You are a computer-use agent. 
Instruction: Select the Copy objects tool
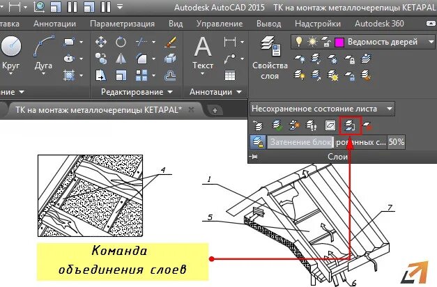[100, 59]
